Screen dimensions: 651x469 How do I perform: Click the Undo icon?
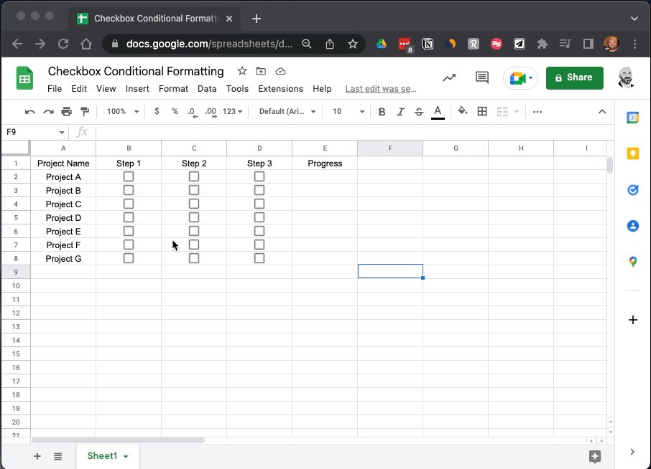tap(29, 111)
